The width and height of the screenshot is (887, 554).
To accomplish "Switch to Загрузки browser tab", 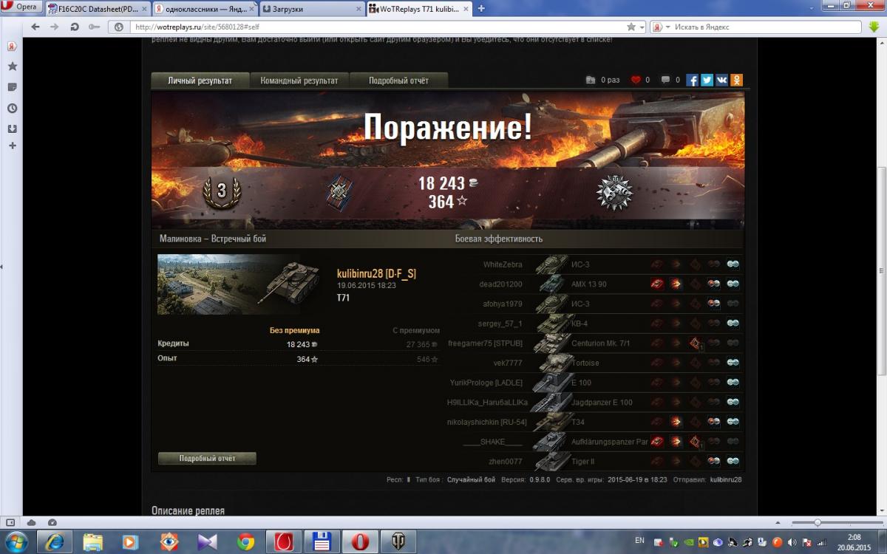I will point(312,9).
